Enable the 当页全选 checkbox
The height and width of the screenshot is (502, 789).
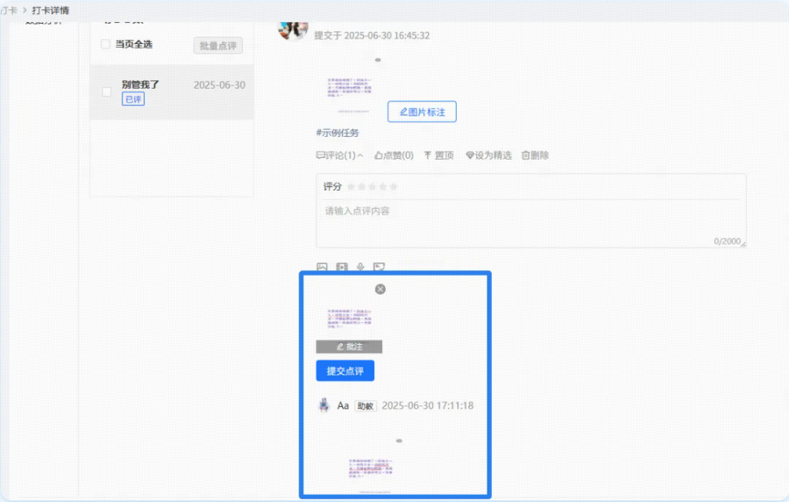click(105, 45)
